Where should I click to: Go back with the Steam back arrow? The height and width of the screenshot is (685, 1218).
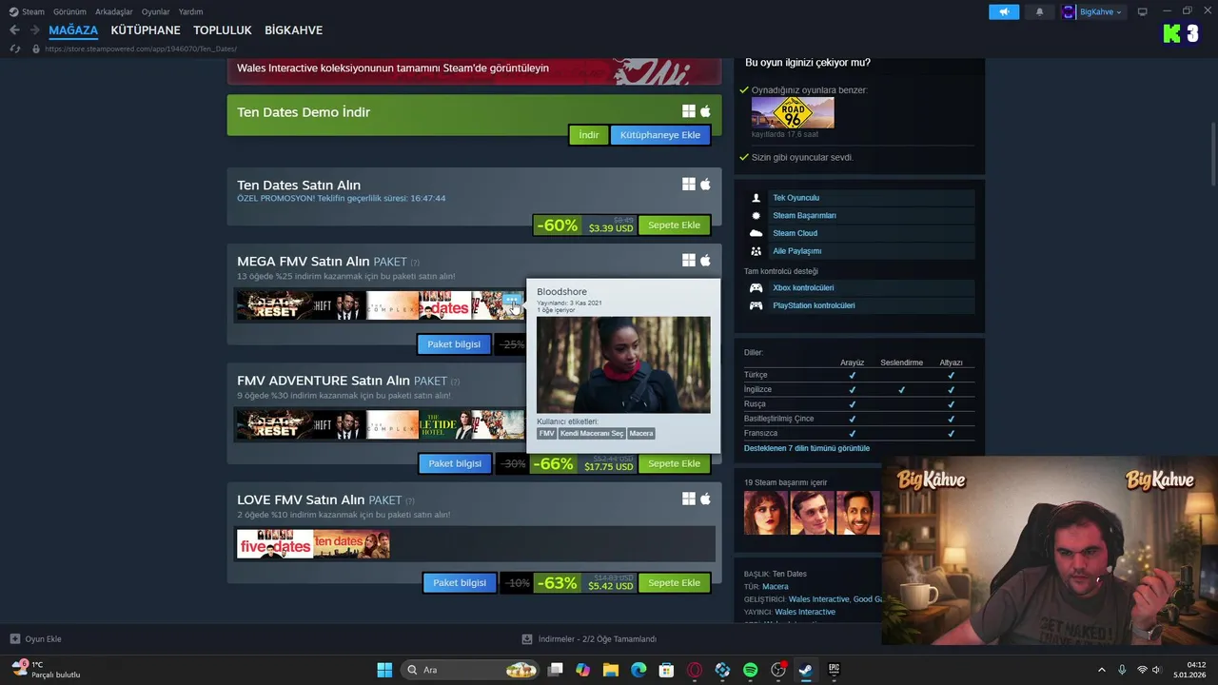(14, 30)
